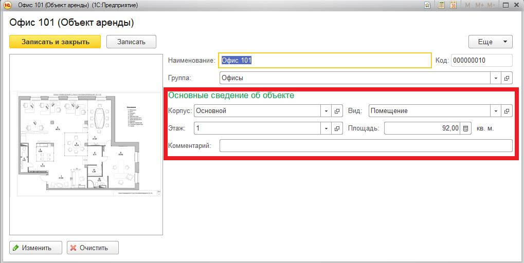Open the calendar icon in title bar
The image size is (524, 263).
(453, 5)
